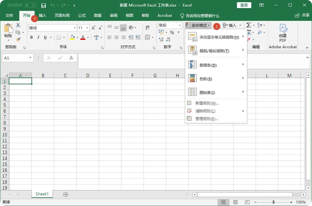Open Data Bars submenu
312x206 pixels.
(216, 65)
